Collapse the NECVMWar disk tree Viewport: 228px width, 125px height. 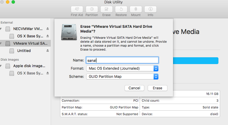[1, 29]
